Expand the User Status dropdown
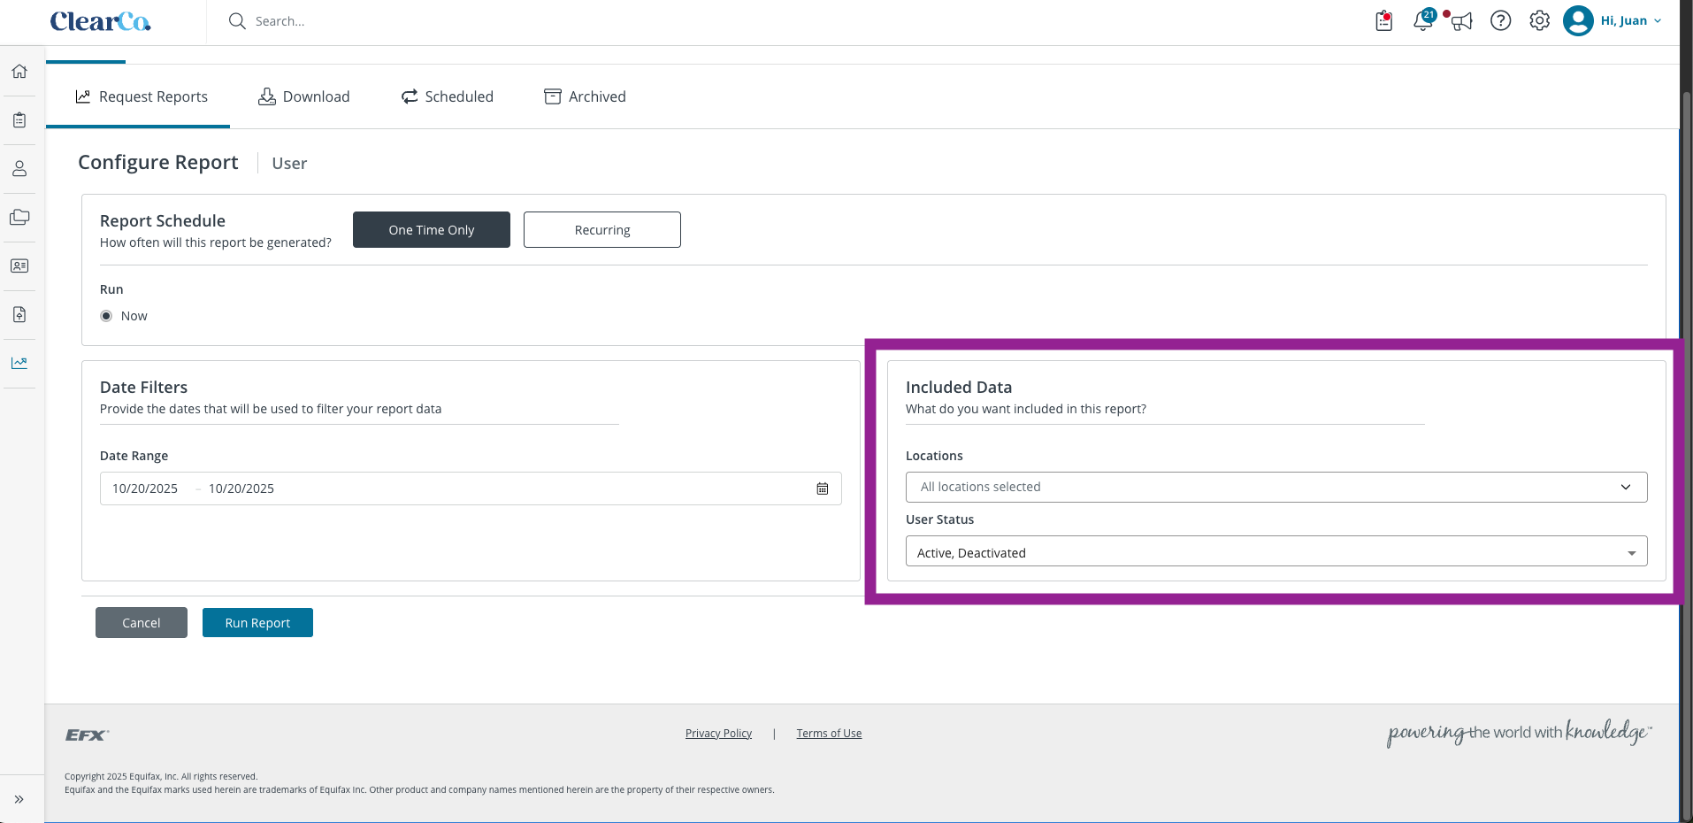 1276,551
